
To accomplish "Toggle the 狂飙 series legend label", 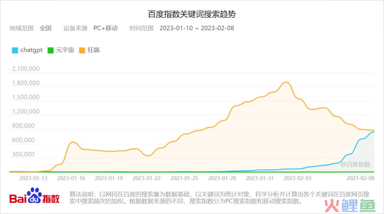I will coord(94,50).
